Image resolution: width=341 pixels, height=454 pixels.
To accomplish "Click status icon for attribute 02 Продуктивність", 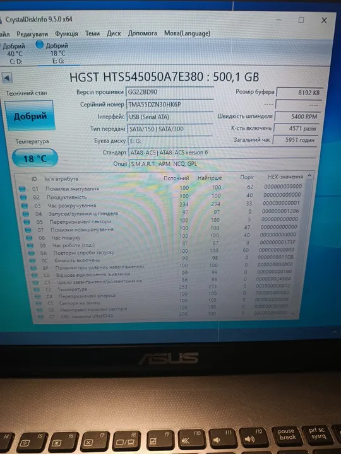I will point(23,197).
